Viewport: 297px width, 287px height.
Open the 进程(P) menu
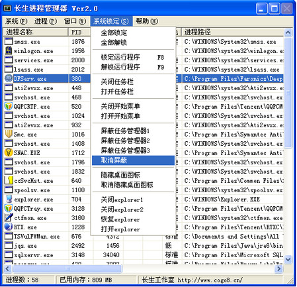(x=46, y=21)
